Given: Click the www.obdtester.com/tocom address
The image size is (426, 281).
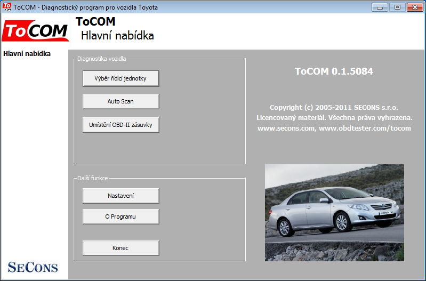Looking at the screenshot, I should (365, 129).
